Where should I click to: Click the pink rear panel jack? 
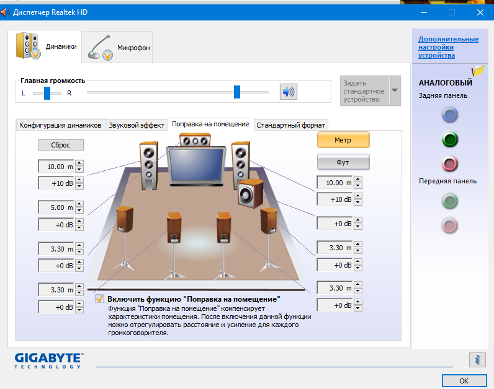pyautogui.click(x=449, y=164)
